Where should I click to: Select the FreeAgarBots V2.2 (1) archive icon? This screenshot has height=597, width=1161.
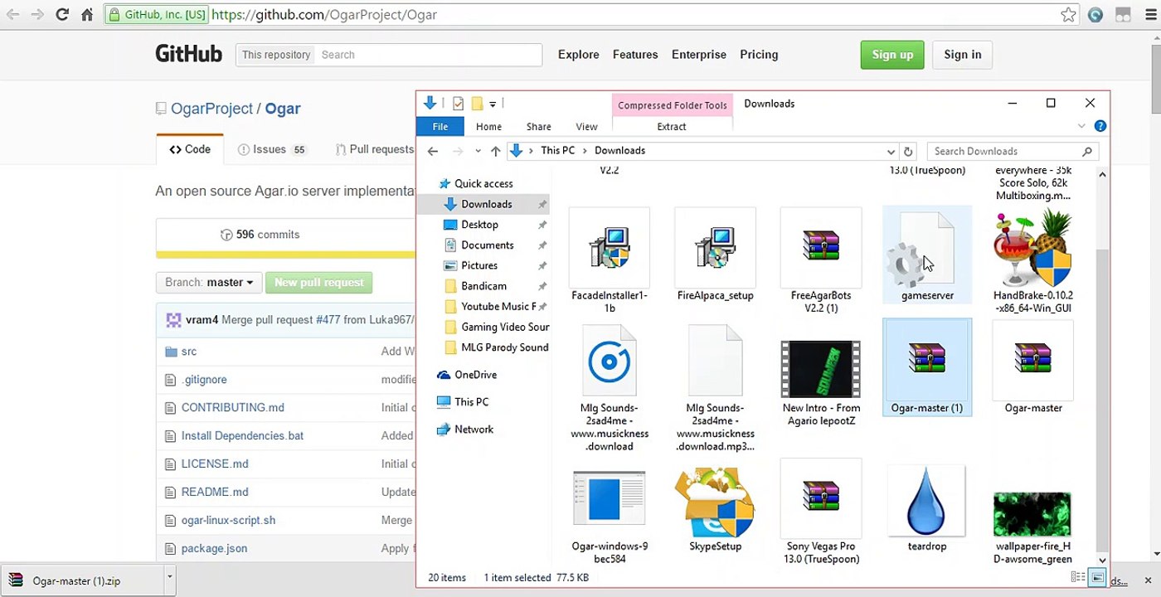pyautogui.click(x=821, y=246)
